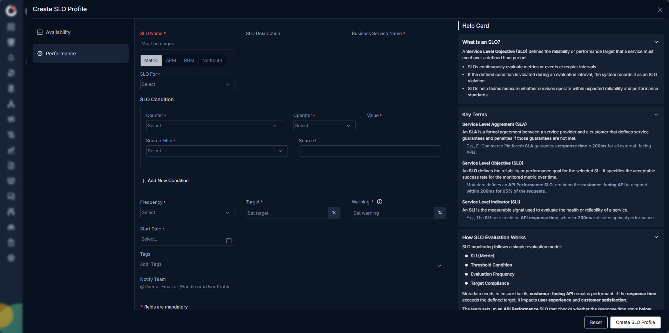The image size is (669, 333).
Task: Click 'SLI (Metric)' bullet
Action: pyautogui.click(x=482, y=256)
